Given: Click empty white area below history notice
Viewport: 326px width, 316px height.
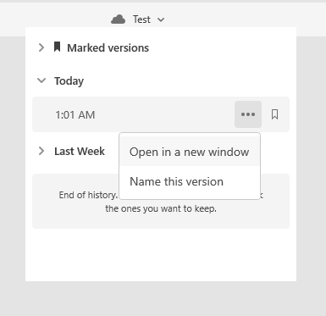Looking at the screenshot, I should pyautogui.click(x=161, y=254).
